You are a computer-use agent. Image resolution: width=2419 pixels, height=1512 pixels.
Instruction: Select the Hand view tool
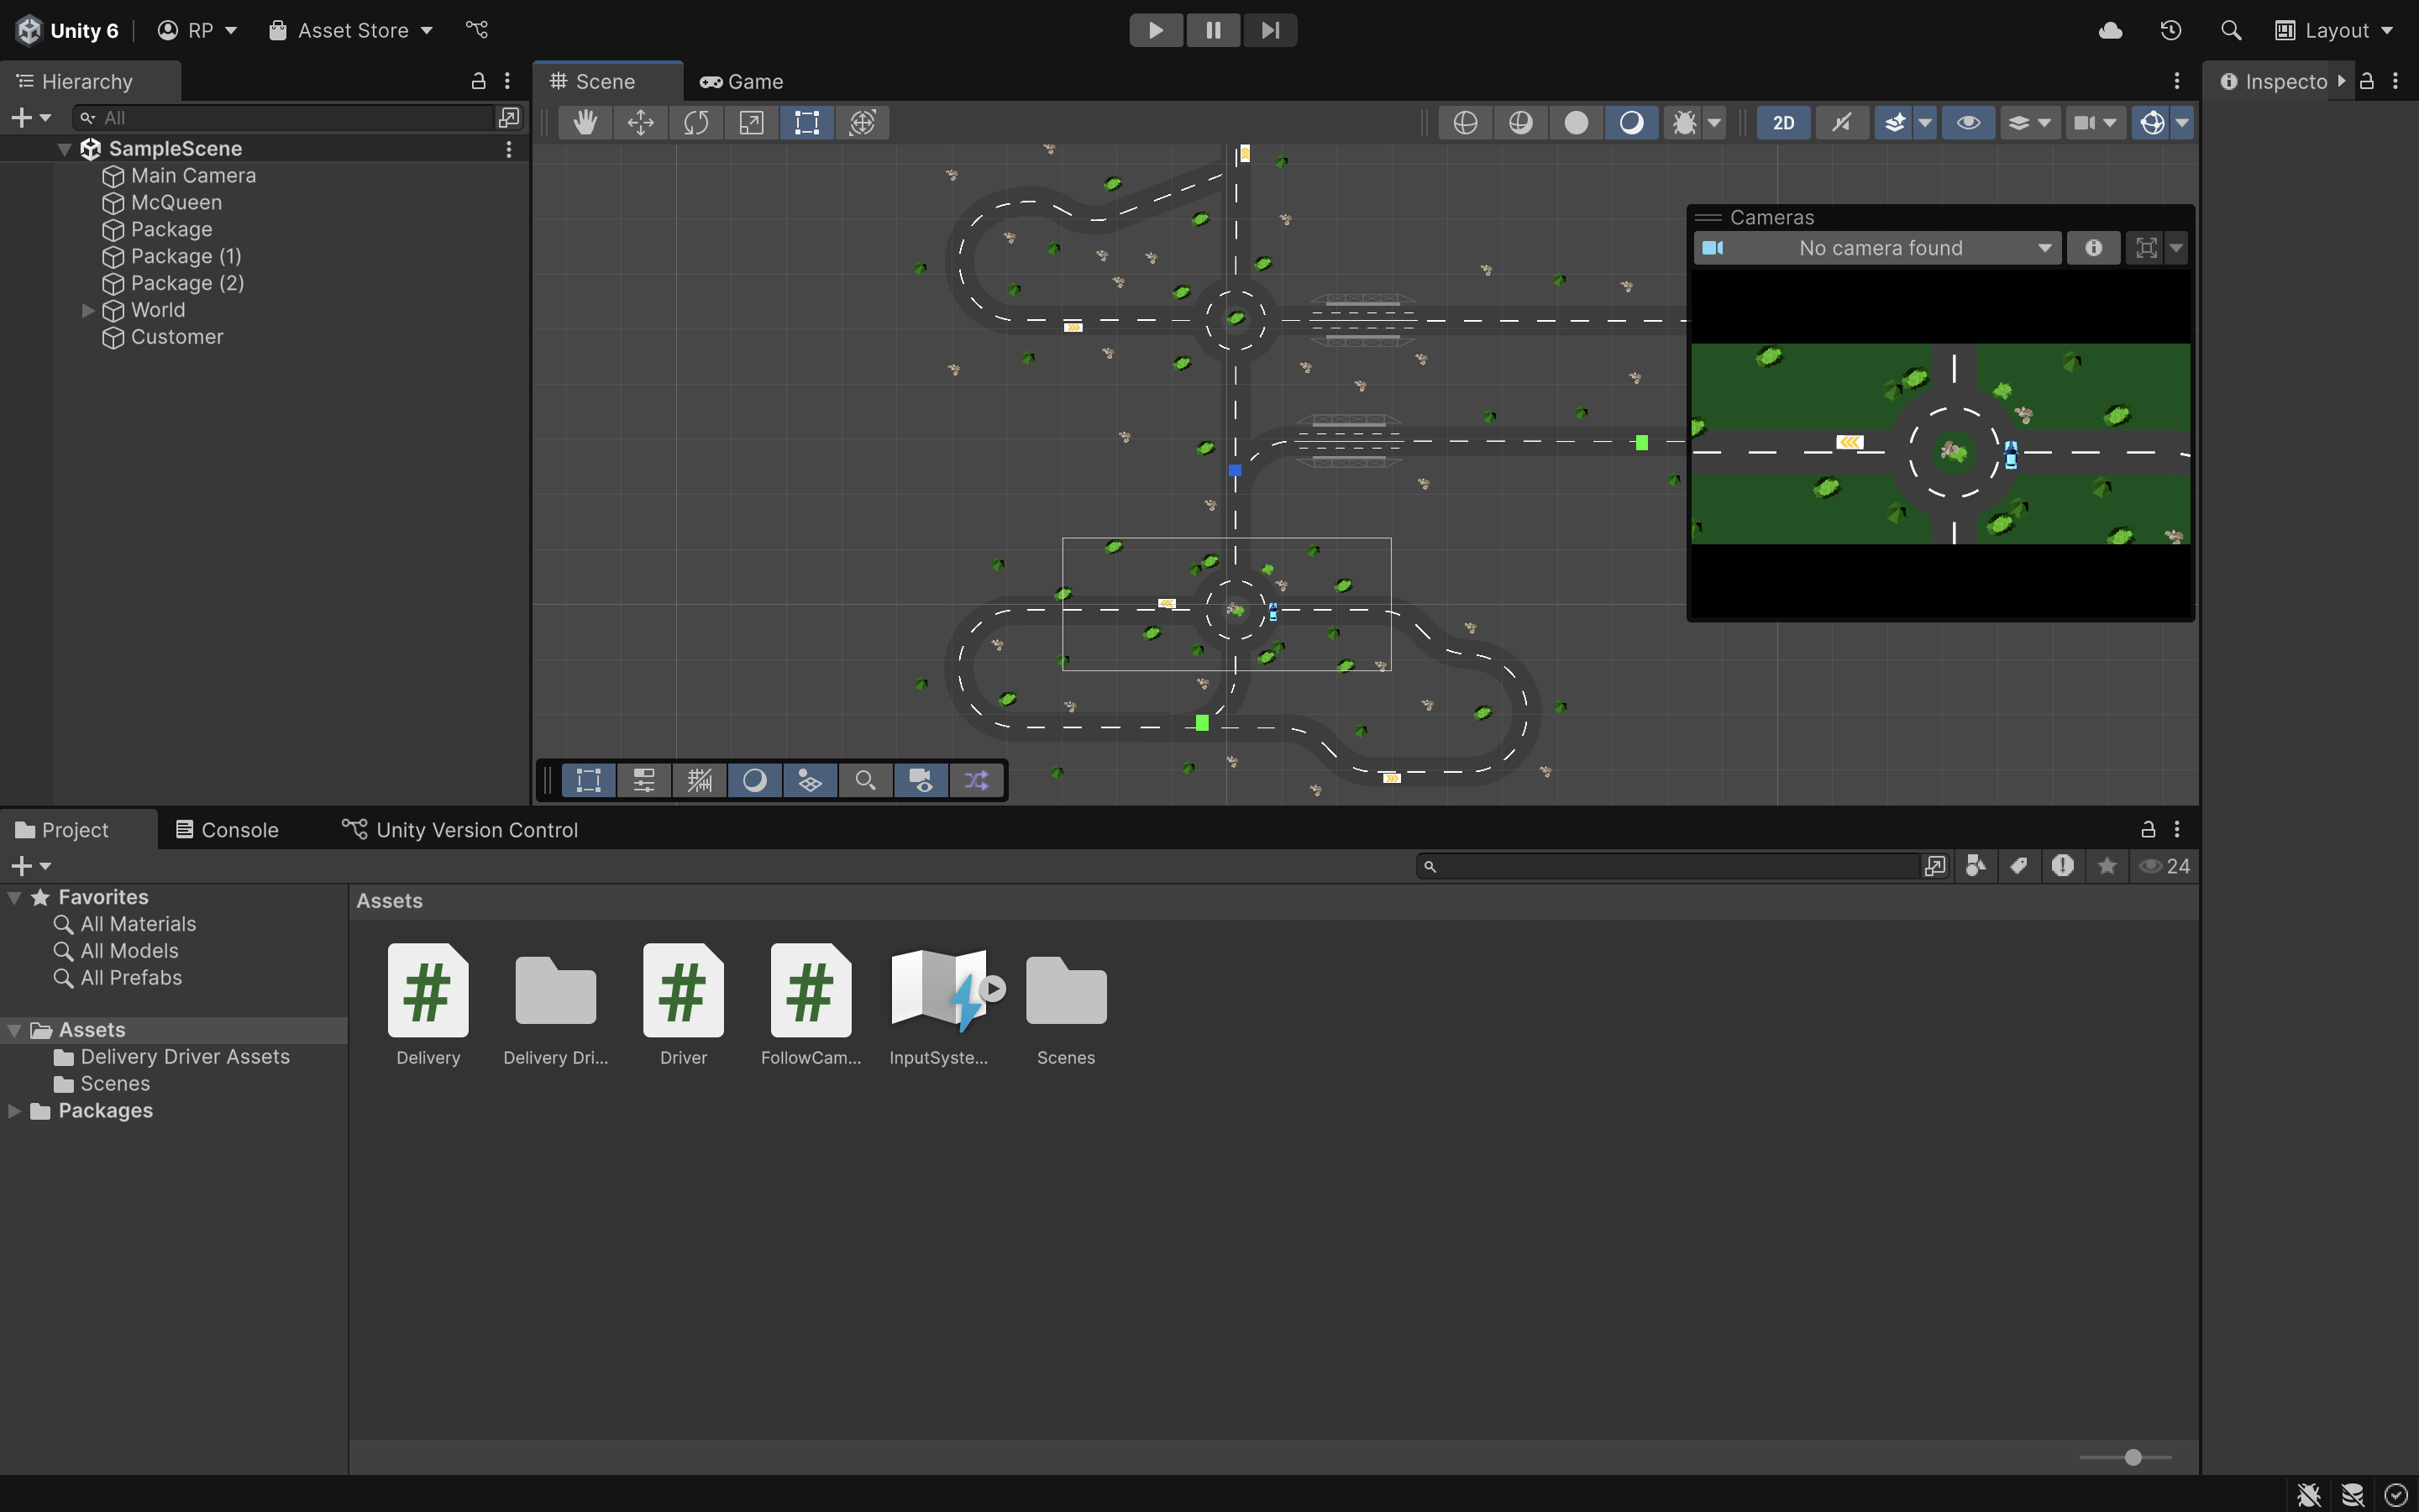tap(585, 123)
